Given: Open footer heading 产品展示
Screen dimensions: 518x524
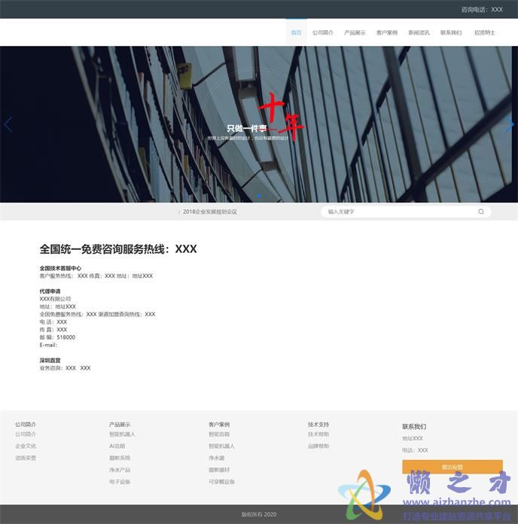Looking at the screenshot, I should [x=120, y=425].
